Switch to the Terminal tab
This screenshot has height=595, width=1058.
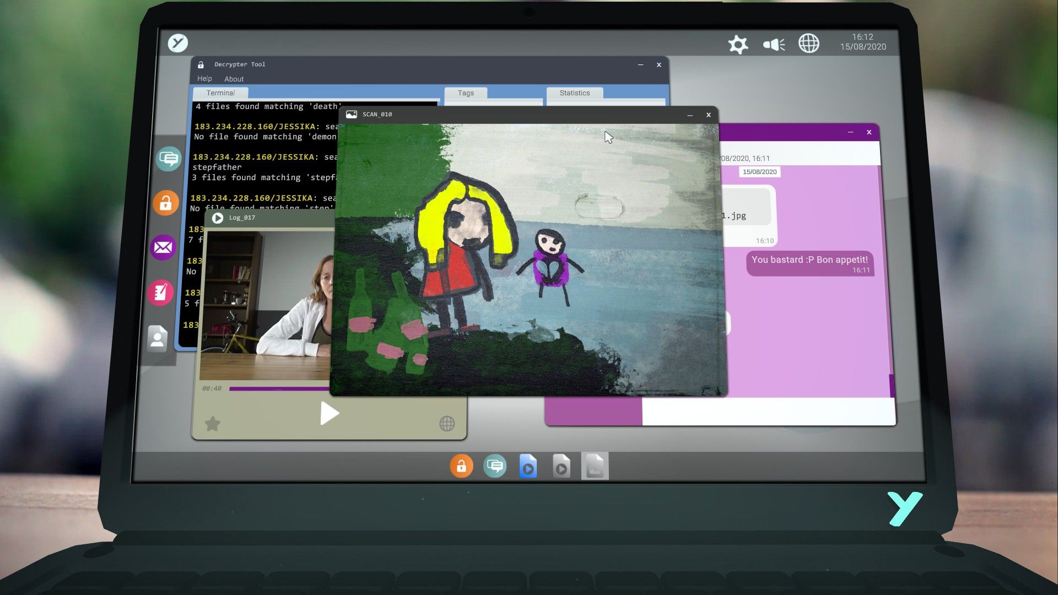click(x=220, y=93)
